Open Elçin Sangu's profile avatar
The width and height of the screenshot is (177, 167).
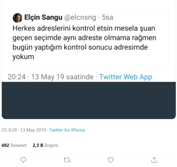[17, 18]
